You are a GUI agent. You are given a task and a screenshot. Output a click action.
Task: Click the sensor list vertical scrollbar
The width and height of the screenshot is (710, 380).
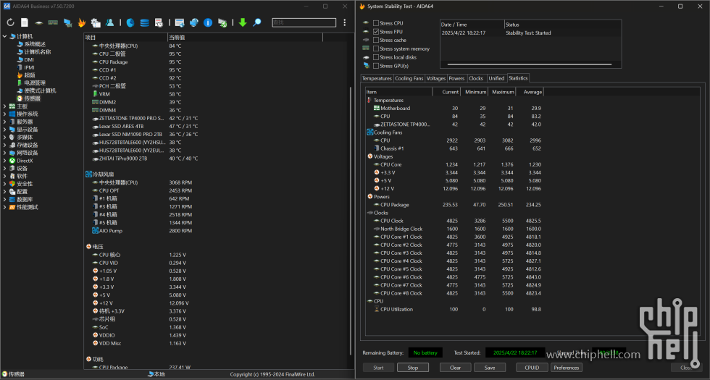tap(351, 221)
